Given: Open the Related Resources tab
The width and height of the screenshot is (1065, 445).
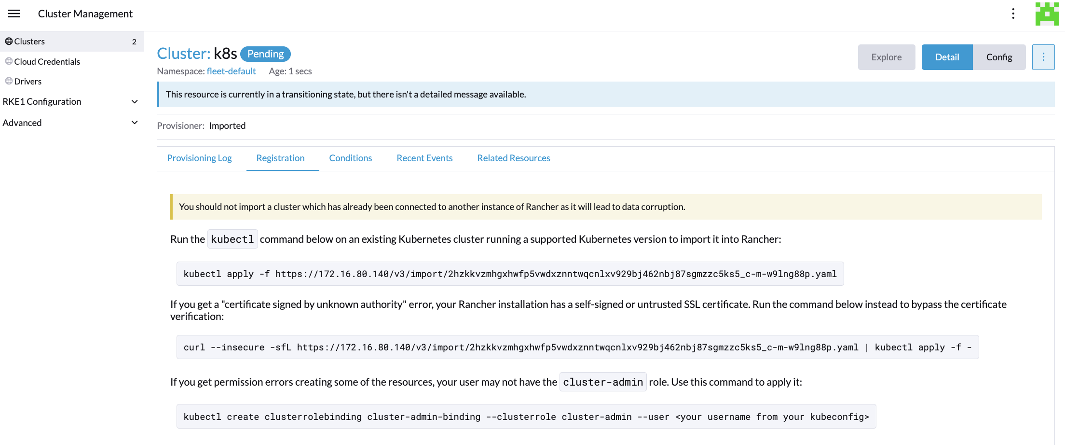Looking at the screenshot, I should click(x=514, y=158).
